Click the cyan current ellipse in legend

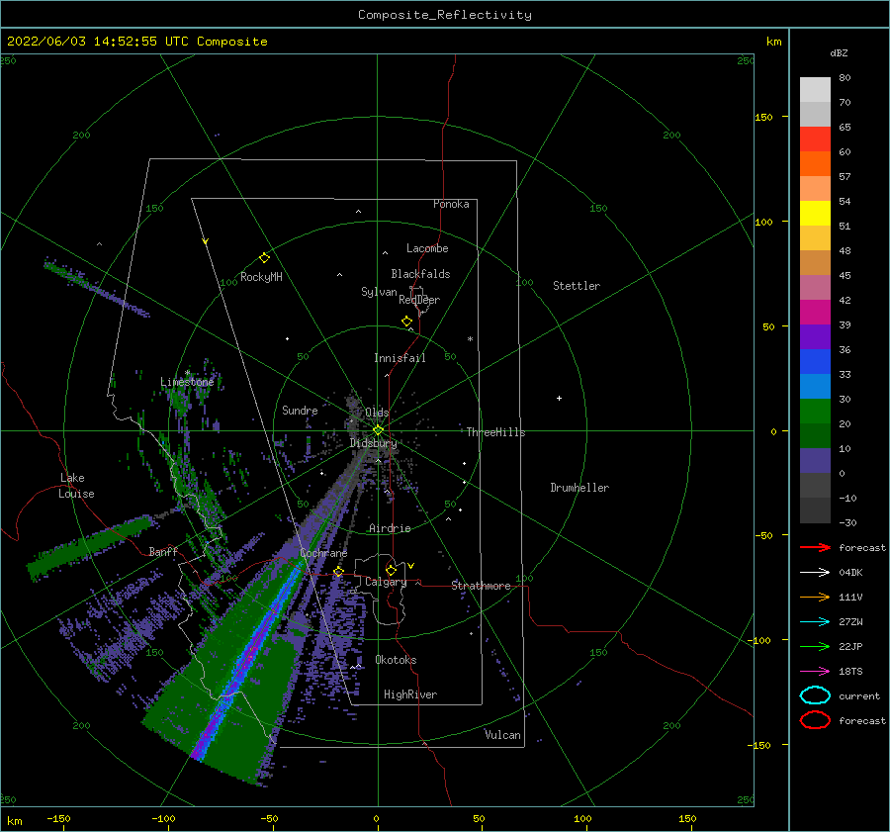[x=815, y=695]
